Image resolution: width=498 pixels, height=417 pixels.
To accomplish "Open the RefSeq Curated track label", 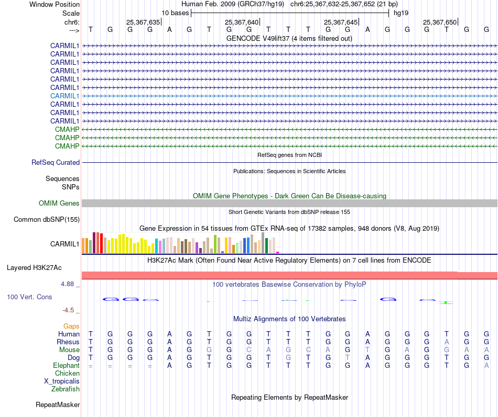I will 56,162.
